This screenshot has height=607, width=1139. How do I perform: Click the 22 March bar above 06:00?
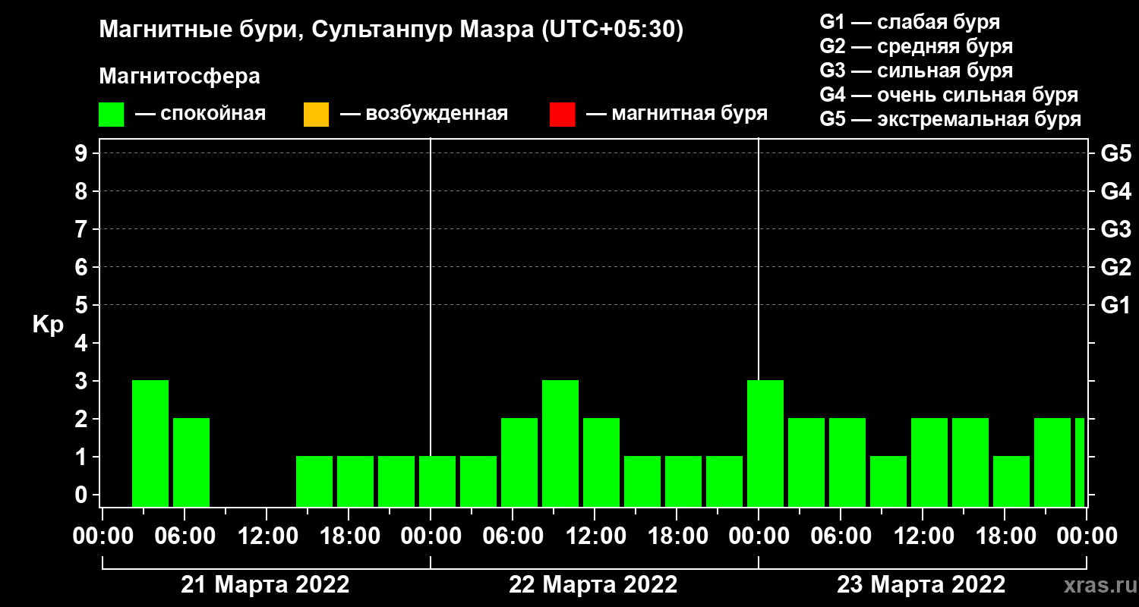[519, 463]
